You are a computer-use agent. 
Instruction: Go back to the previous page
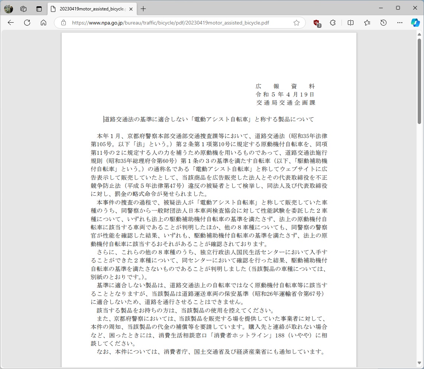pos(11,23)
